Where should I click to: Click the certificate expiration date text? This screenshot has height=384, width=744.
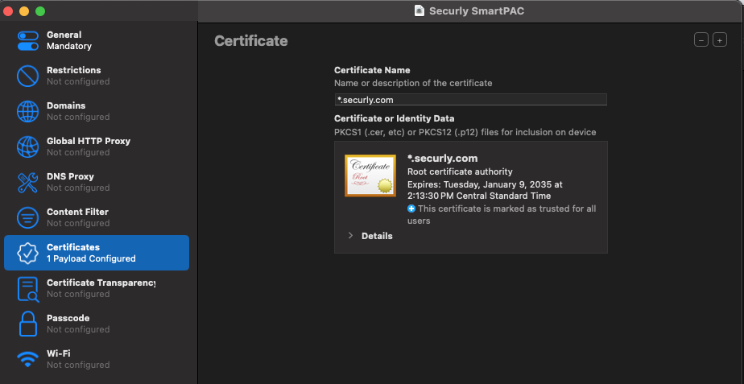click(x=485, y=190)
